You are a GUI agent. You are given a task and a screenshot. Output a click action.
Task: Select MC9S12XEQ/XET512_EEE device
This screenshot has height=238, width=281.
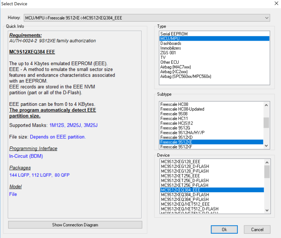tap(212, 204)
